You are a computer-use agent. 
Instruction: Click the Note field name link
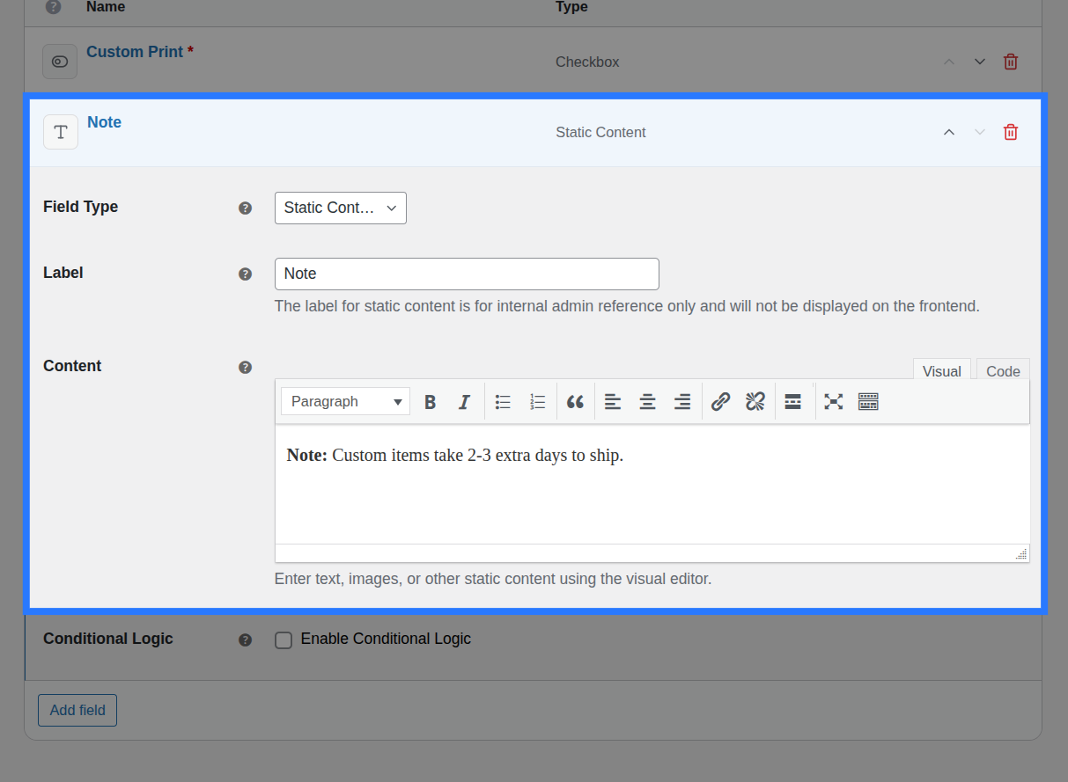[x=104, y=122]
